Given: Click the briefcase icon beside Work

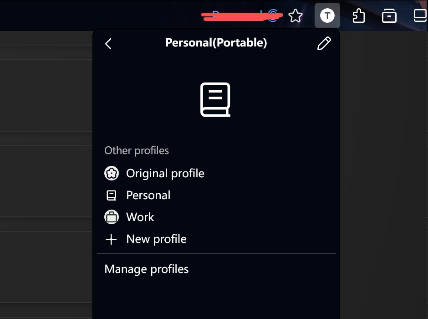Looking at the screenshot, I should tap(112, 217).
